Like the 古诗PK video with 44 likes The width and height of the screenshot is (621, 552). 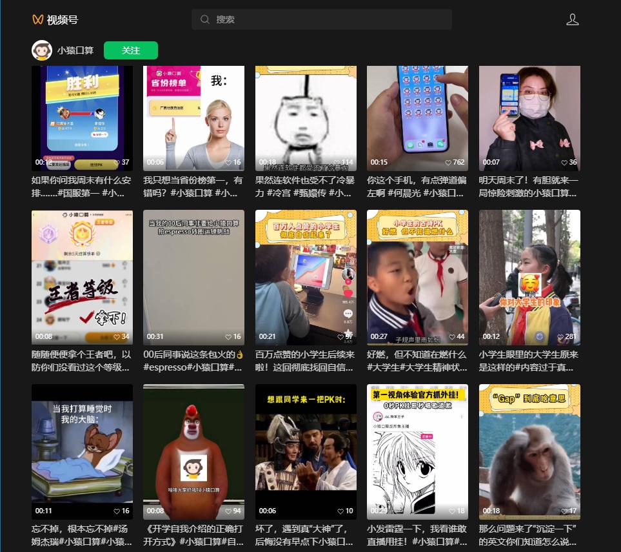452,336
